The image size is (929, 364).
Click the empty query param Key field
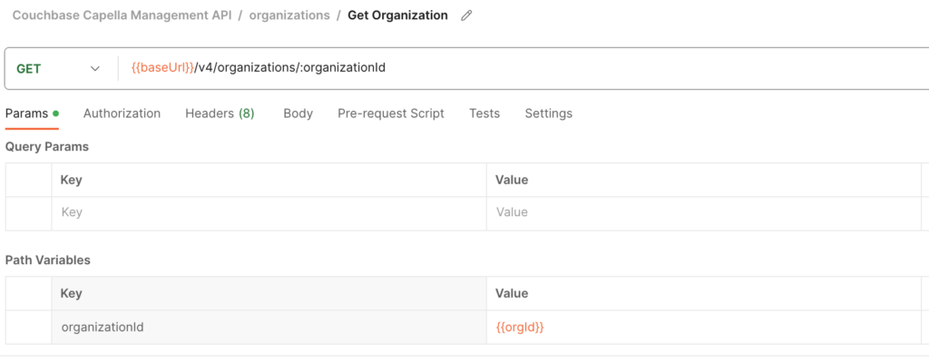(269, 212)
